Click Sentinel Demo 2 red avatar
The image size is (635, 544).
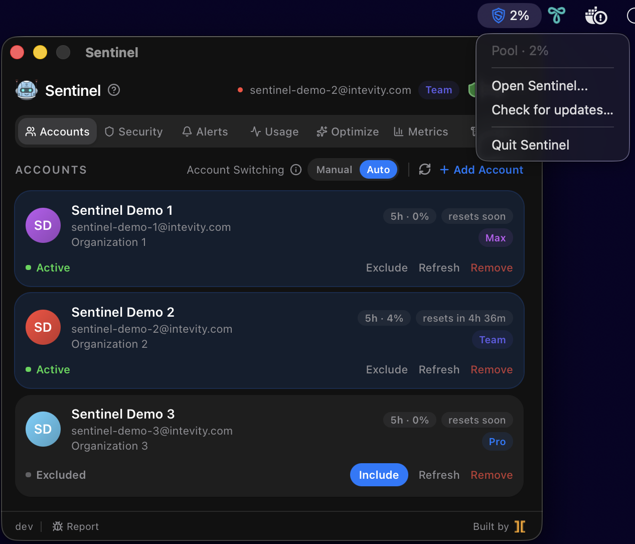point(43,327)
